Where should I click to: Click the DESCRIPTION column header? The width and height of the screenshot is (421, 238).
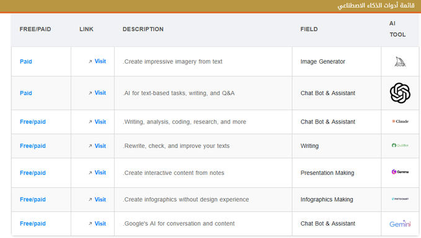[x=143, y=29]
